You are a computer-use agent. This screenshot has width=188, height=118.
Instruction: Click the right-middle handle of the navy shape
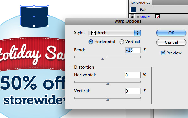click(48, 16)
